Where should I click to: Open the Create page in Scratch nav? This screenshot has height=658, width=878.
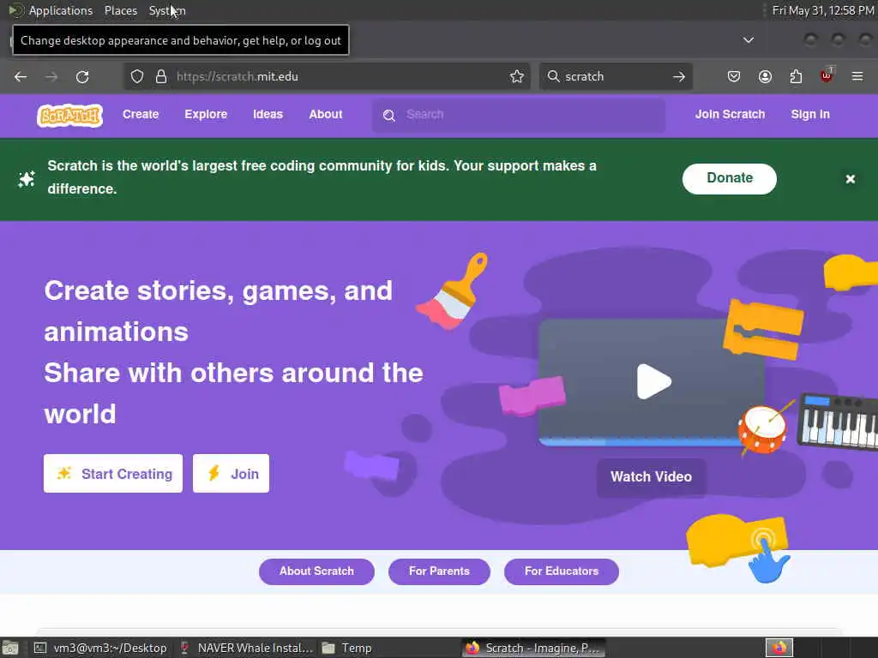(x=141, y=114)
